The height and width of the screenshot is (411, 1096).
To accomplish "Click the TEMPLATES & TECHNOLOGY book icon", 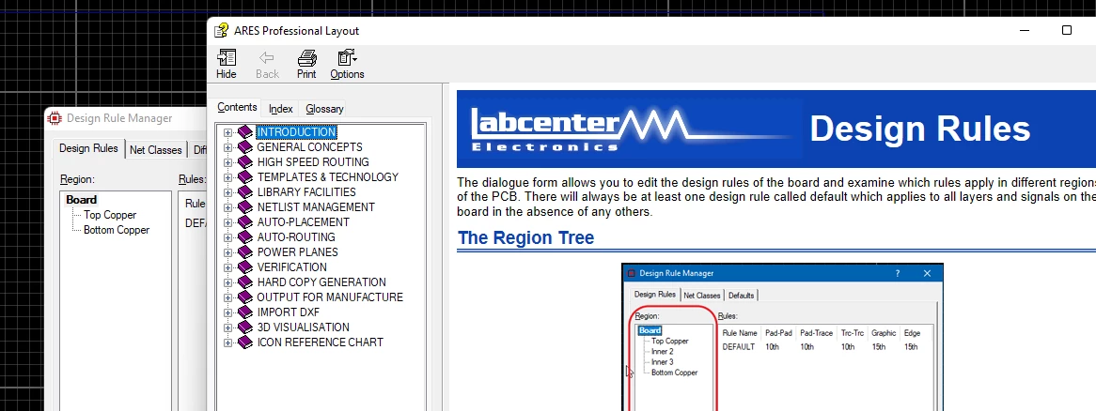I will pyautogui.click(x=245, y=177).
